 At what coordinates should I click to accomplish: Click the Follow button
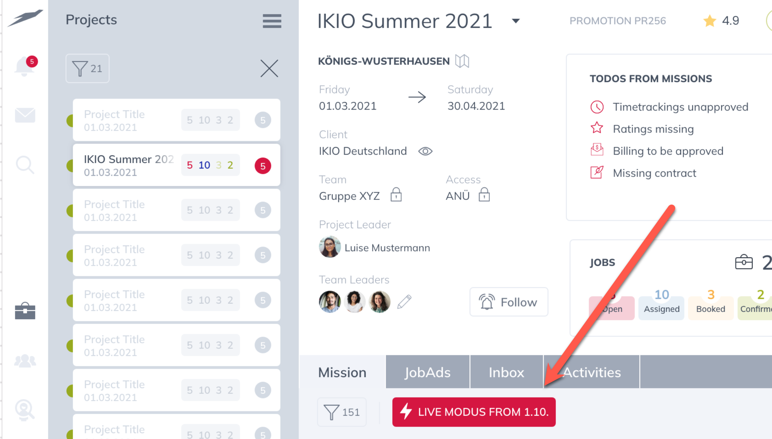coord(509,302)
